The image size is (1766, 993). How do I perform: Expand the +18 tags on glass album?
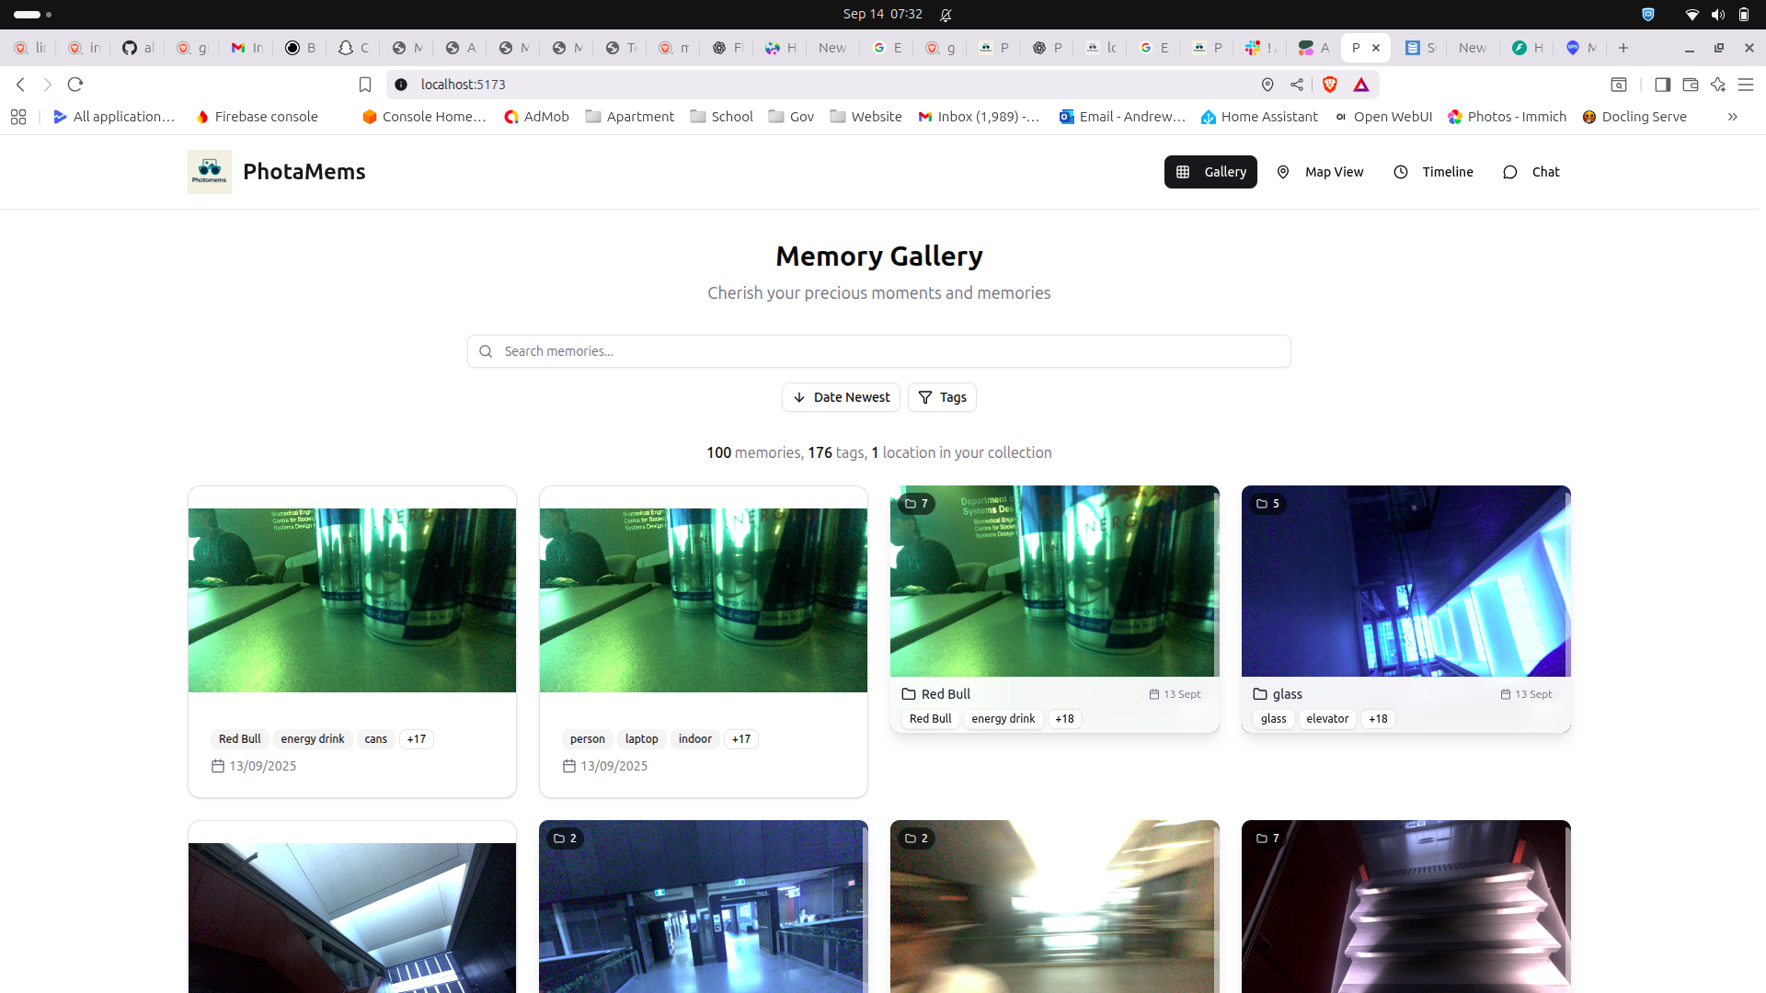click(1378, 719)
